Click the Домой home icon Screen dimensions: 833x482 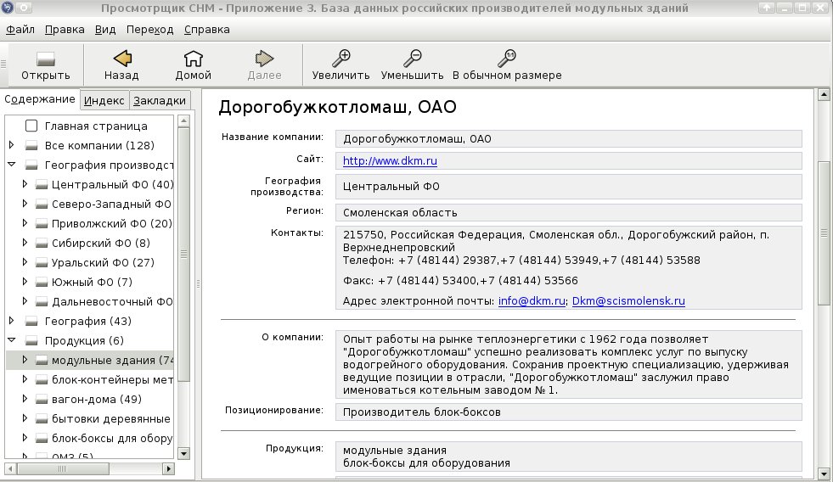(x=194, y=59)
